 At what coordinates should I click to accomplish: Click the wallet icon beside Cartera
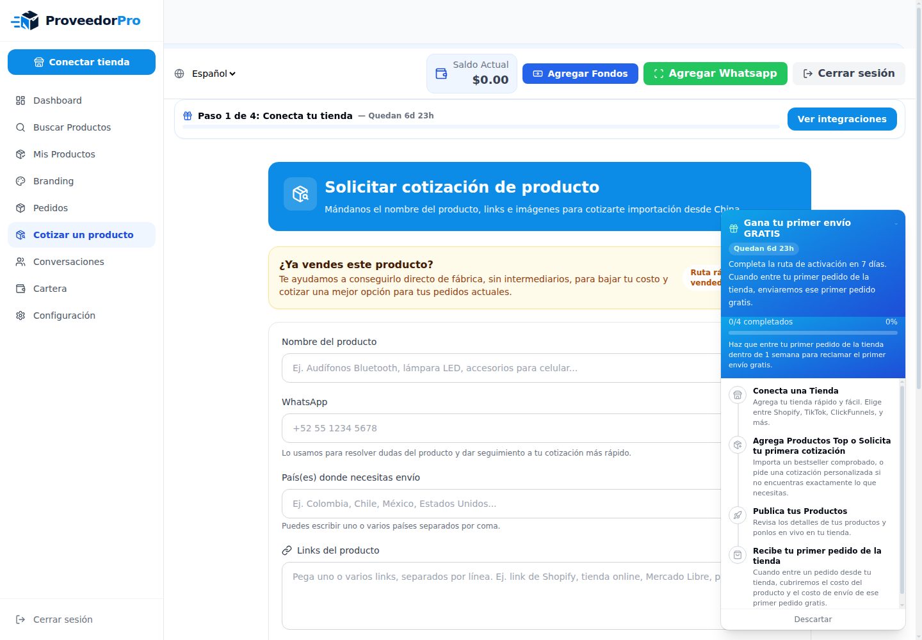click(x=20, y=289)
